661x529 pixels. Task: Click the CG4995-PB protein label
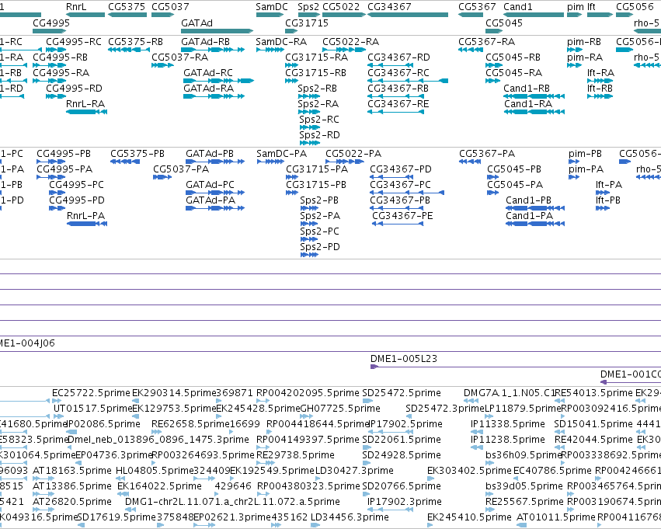64,154
